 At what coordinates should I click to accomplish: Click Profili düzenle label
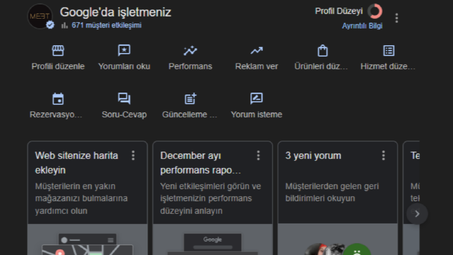[x=58, y=66]
